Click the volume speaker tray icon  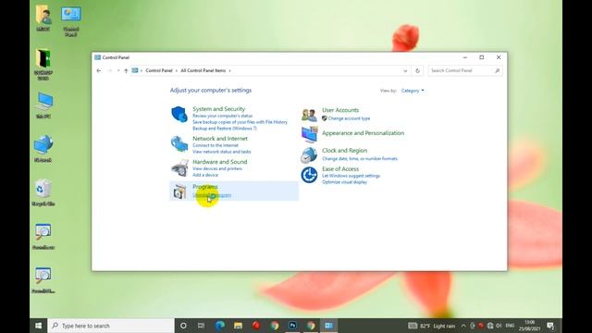point(499,326)
